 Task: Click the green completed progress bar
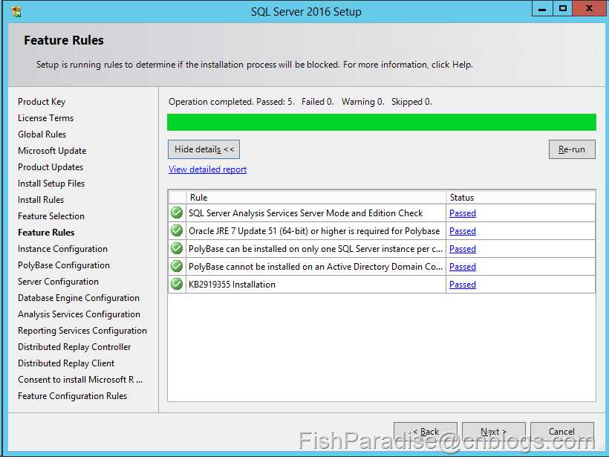click(x=382, y=122)
